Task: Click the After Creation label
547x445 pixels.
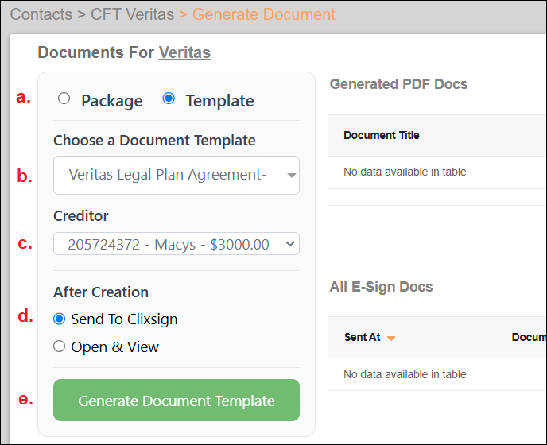Action: click(x=101, y=292)
